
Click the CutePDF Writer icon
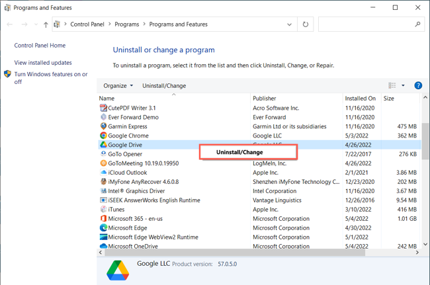(103, 108)
